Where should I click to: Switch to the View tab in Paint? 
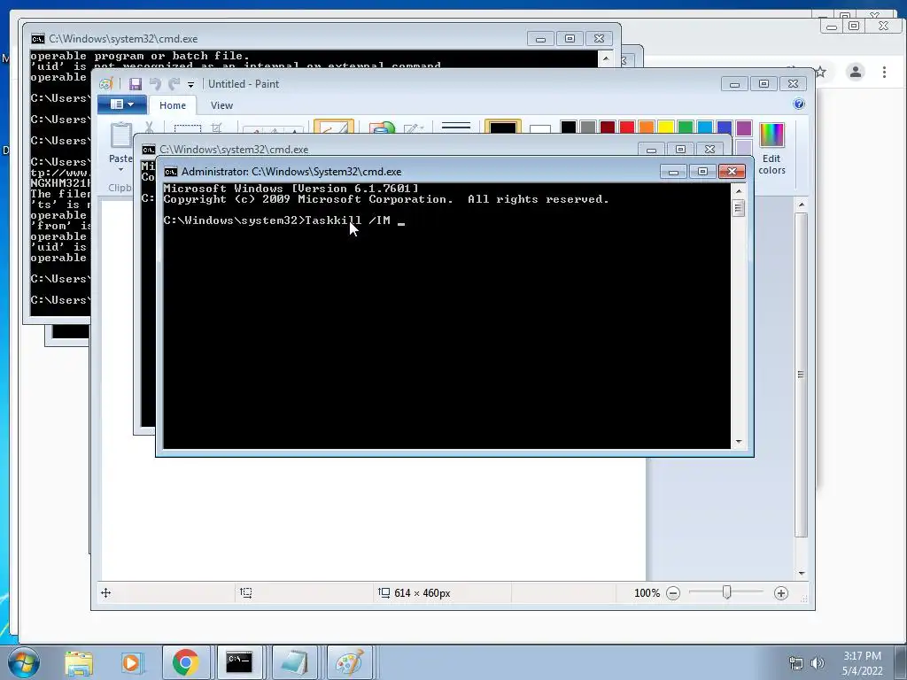click(x=221, y=105)
